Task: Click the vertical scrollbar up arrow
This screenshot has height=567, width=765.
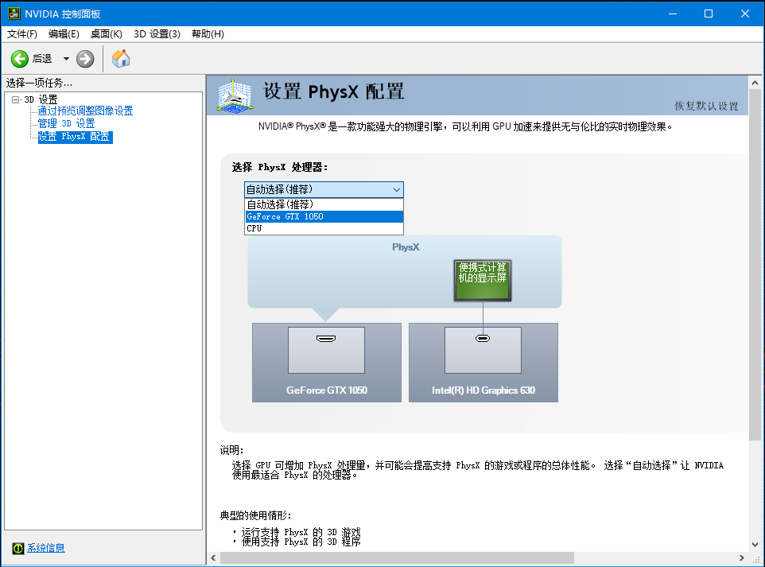Action: (x=755, y=83)
